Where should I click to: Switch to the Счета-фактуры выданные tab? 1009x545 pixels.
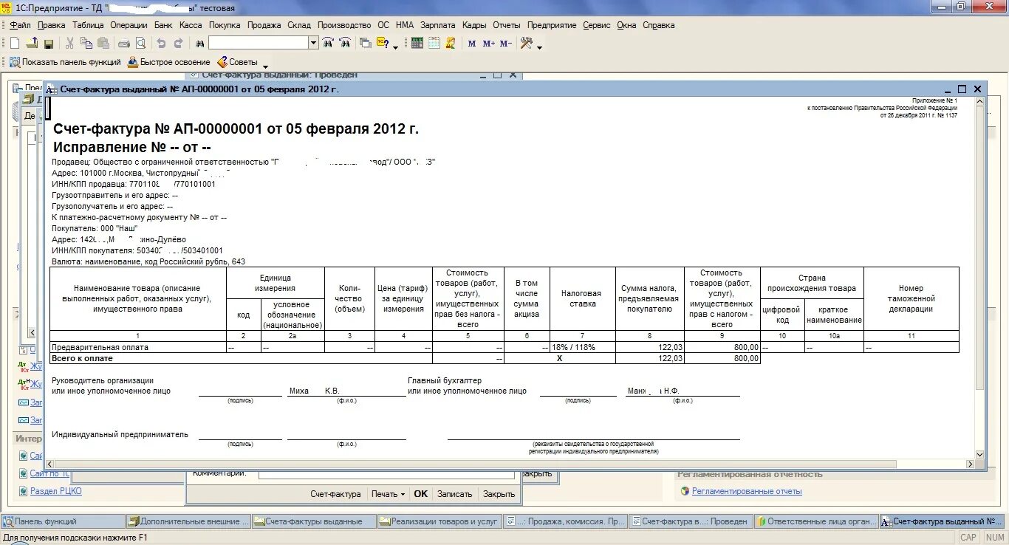click(314, 521)
